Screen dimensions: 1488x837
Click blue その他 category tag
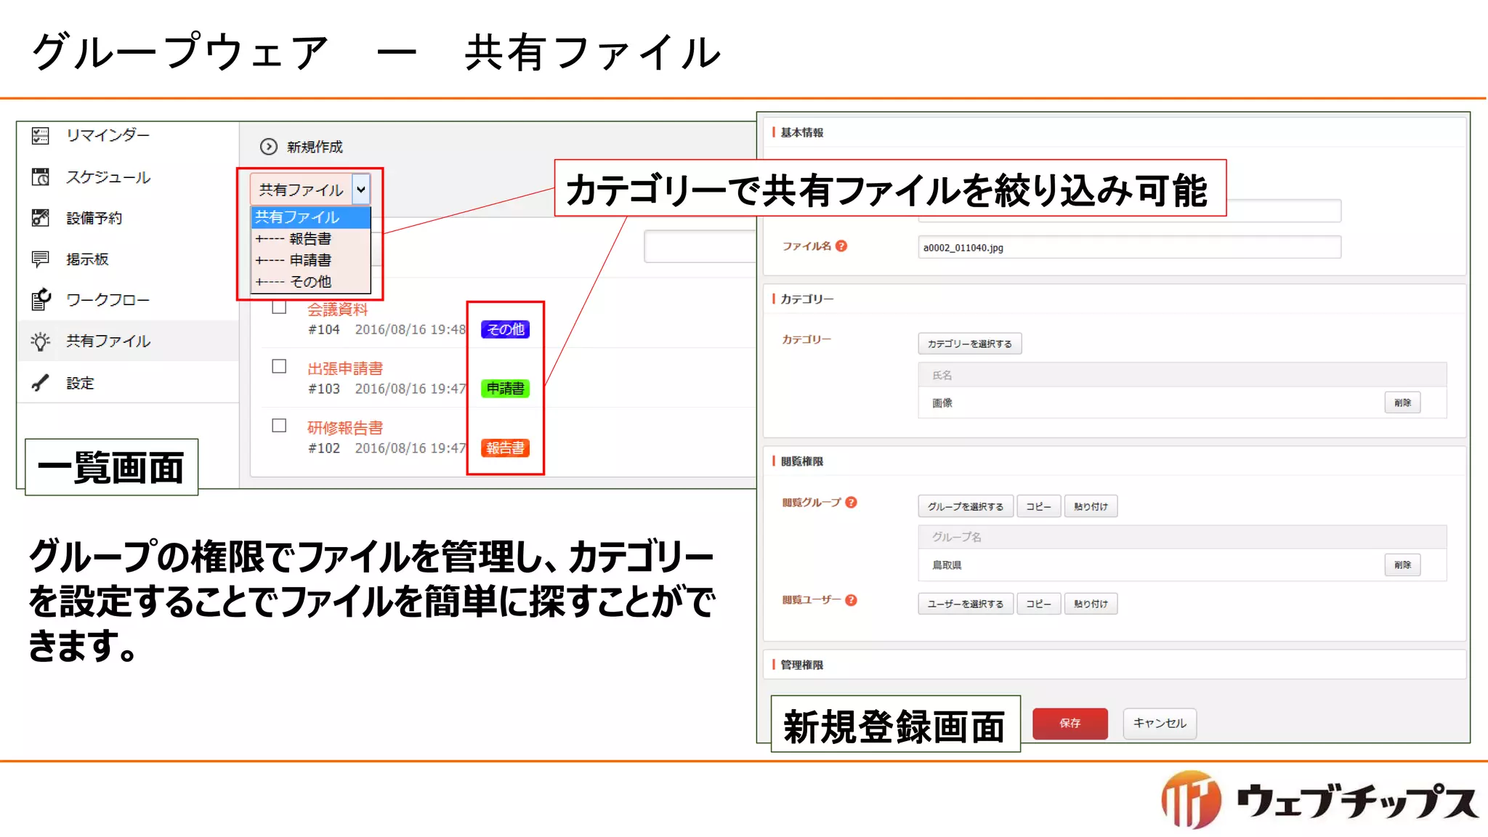pos(505,329)
